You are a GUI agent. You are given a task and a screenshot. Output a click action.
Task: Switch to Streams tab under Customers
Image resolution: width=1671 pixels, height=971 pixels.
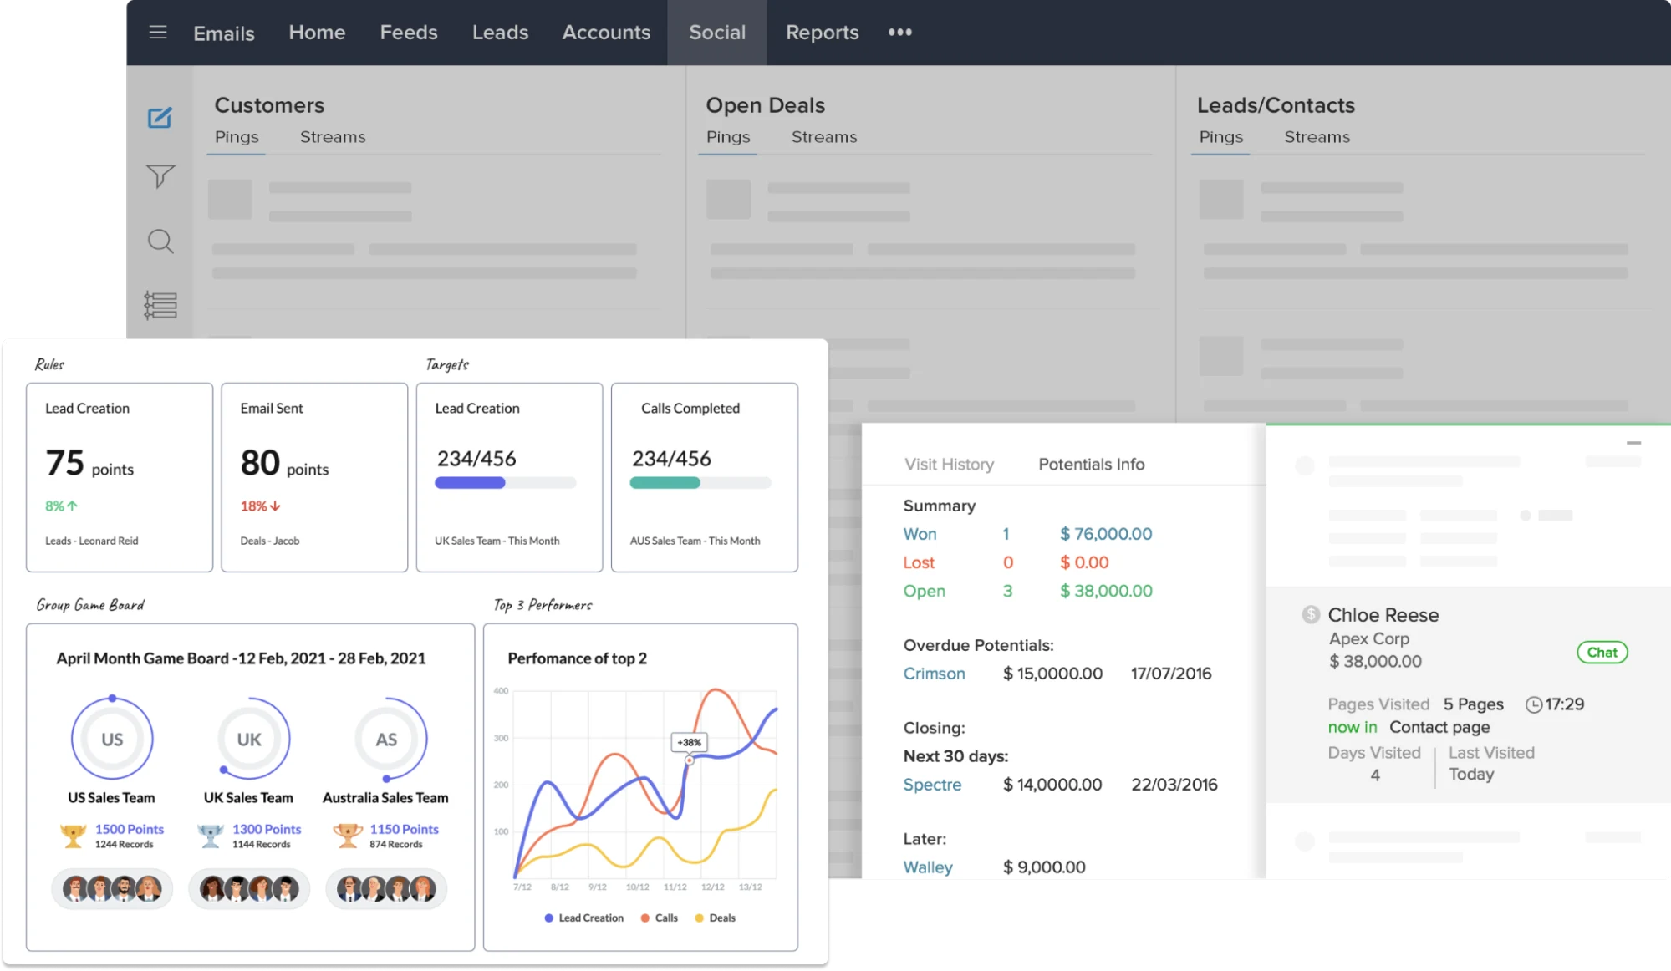point(333,136)
